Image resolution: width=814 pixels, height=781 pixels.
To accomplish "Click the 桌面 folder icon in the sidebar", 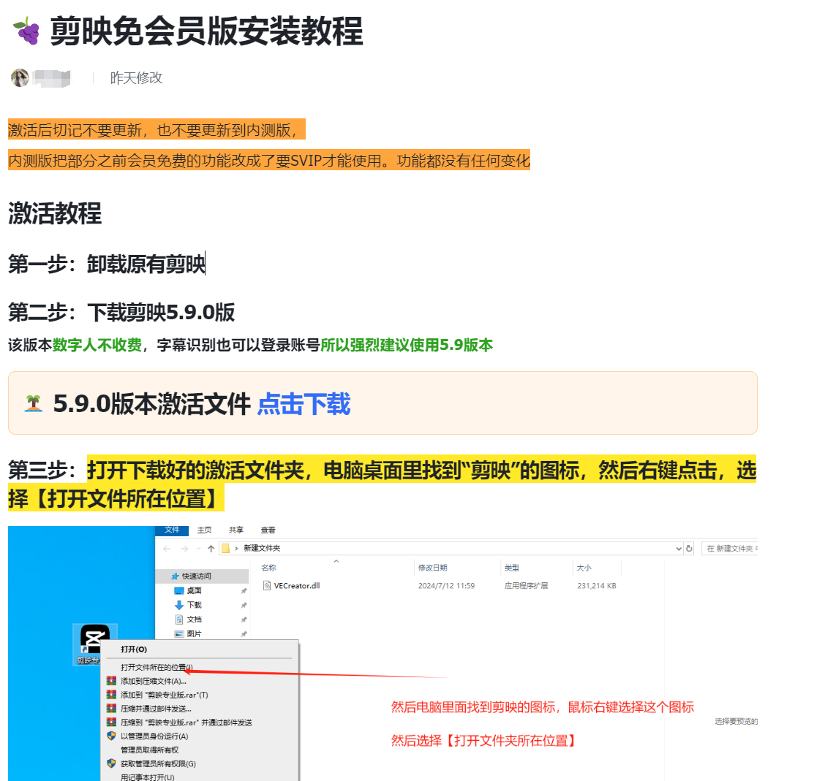I will 179,590.
